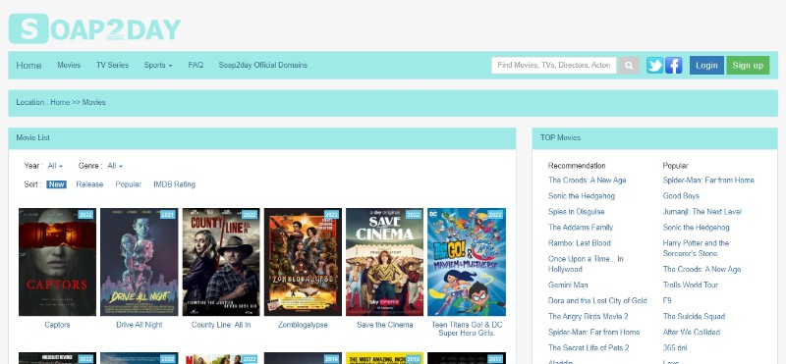Select the New sort option
Image resolution: width=786 pixels, height=364 pixels.
(x=56, y=184)
